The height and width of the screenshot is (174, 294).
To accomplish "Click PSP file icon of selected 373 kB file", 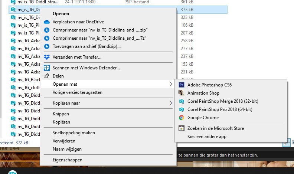I will 13,10.
